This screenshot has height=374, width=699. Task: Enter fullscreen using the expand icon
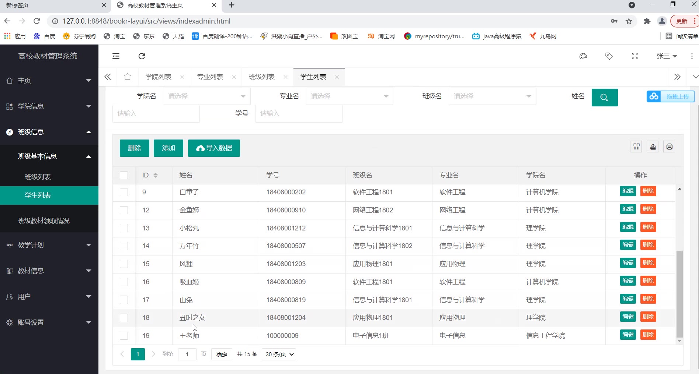point(634,56)
